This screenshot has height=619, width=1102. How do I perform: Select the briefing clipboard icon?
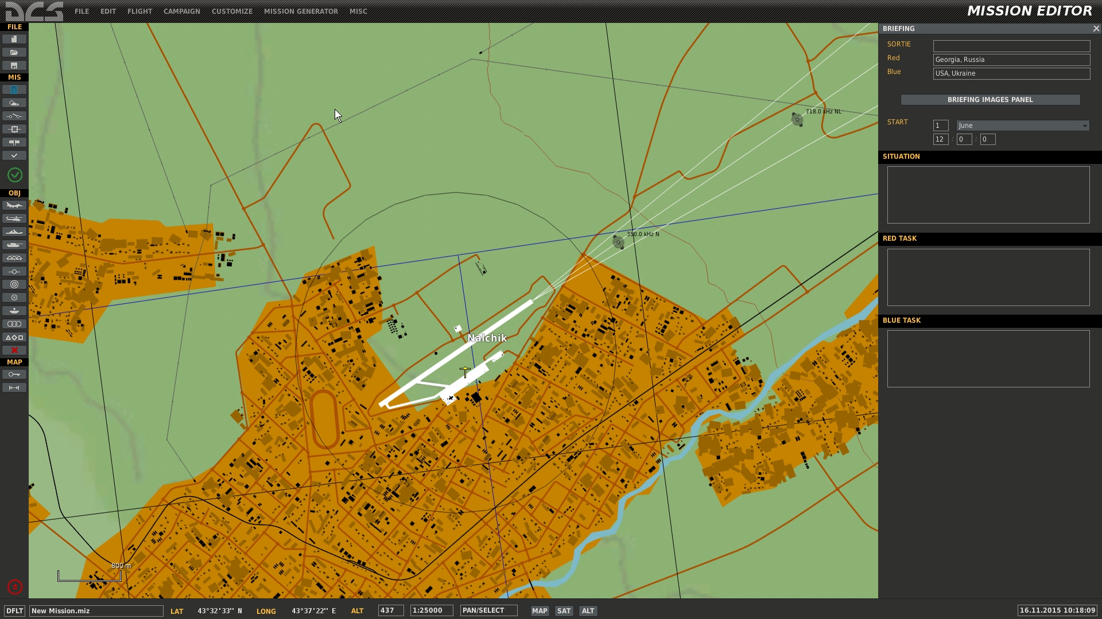pyautogui.click(x=14, y=89)
